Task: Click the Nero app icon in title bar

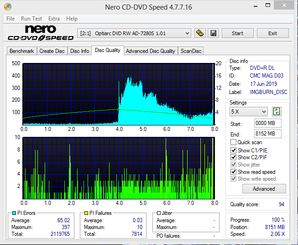Action: [8, 7]
